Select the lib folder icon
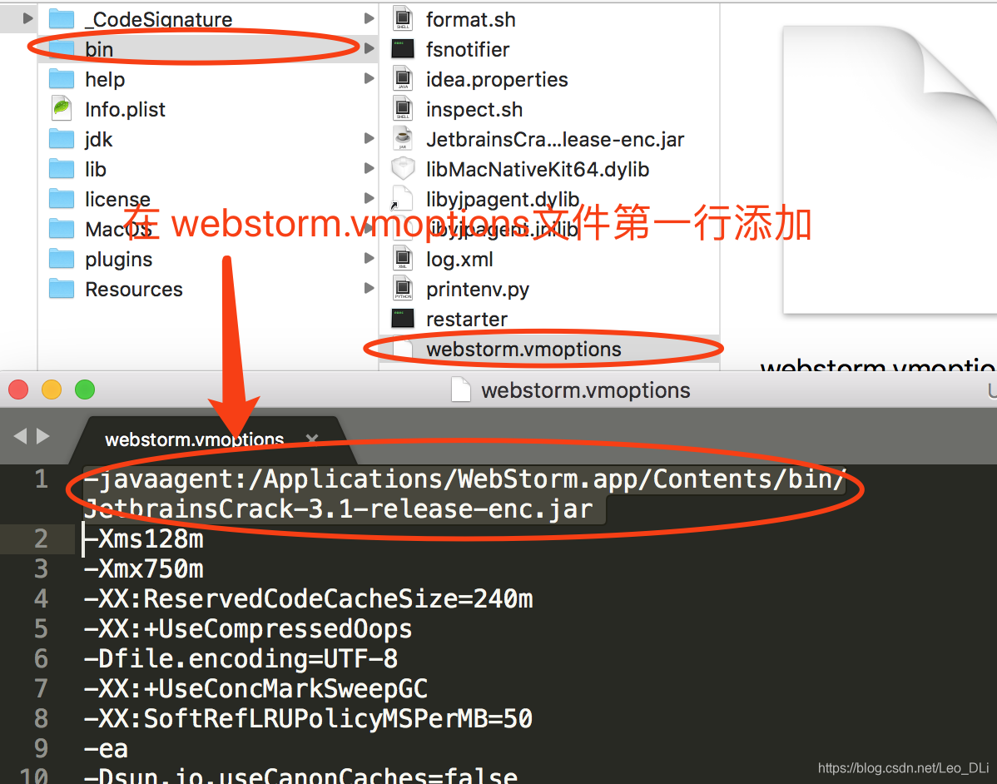The image size is (997, 784). (x=62, y=168)
